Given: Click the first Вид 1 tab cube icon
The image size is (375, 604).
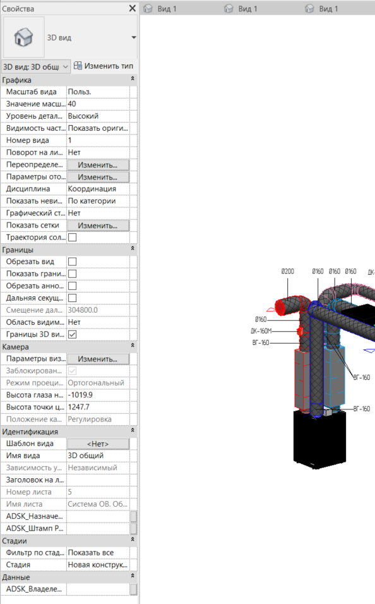Looking at the screenshot, I should pos(148,8).
